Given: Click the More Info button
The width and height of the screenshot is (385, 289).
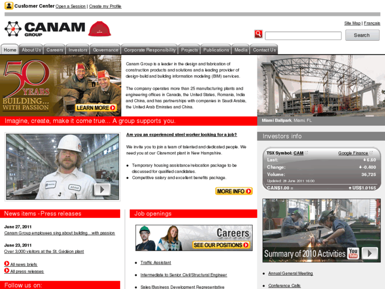Looking at the screenshot, I should tap(234, 191).
